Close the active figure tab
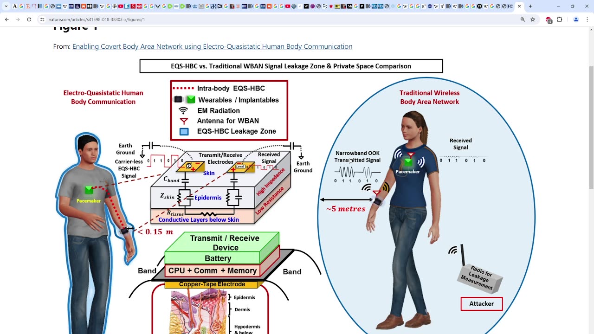Screen dimensions: 594x334 coord(519,6)
